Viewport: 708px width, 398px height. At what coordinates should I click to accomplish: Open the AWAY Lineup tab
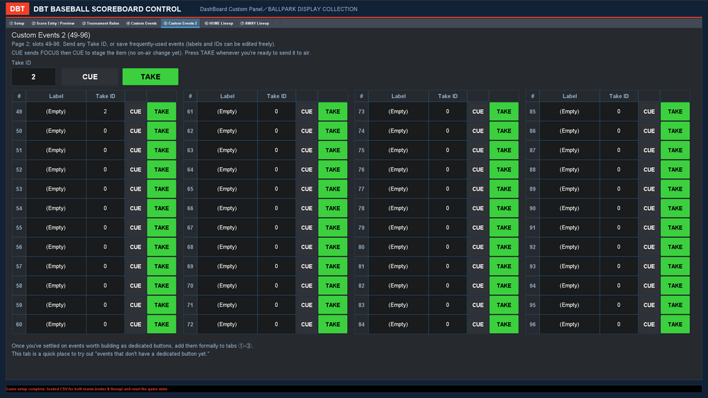click(254, 23)
